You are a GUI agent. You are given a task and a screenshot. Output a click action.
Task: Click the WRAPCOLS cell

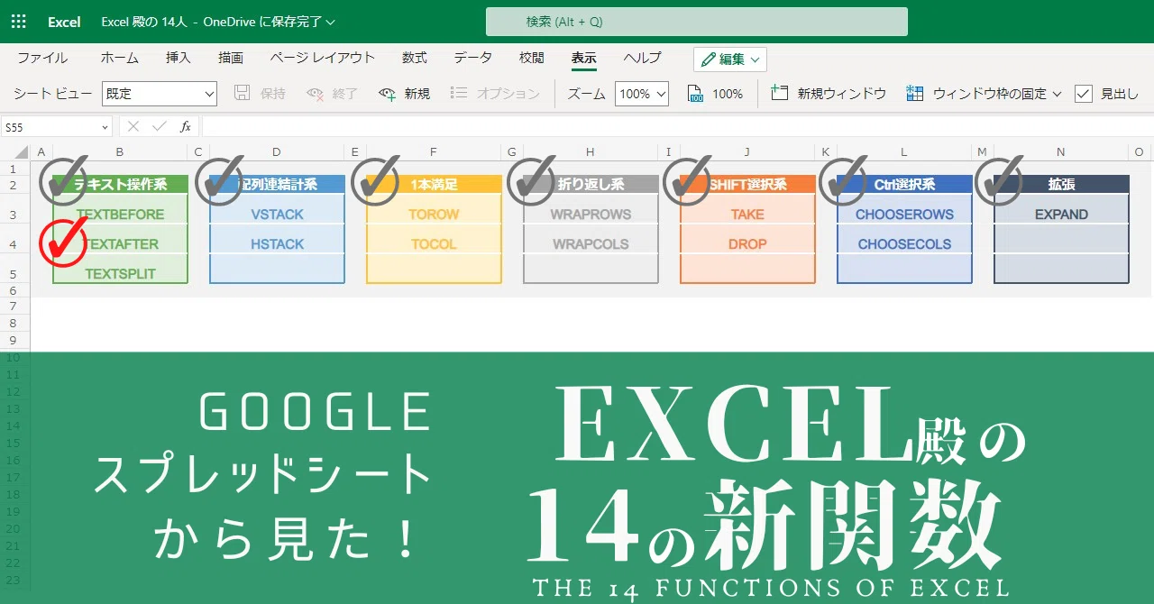[591, 244]
